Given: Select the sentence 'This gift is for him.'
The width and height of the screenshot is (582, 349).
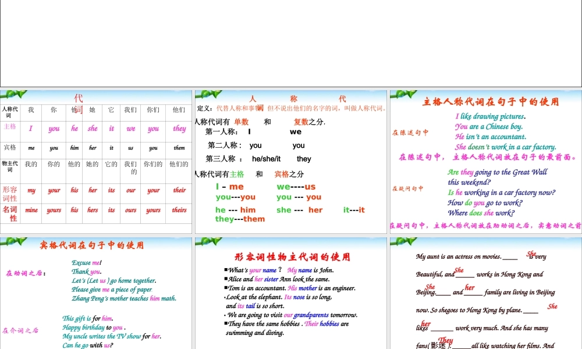Looking at the screenshot, I should coord(88,318).
